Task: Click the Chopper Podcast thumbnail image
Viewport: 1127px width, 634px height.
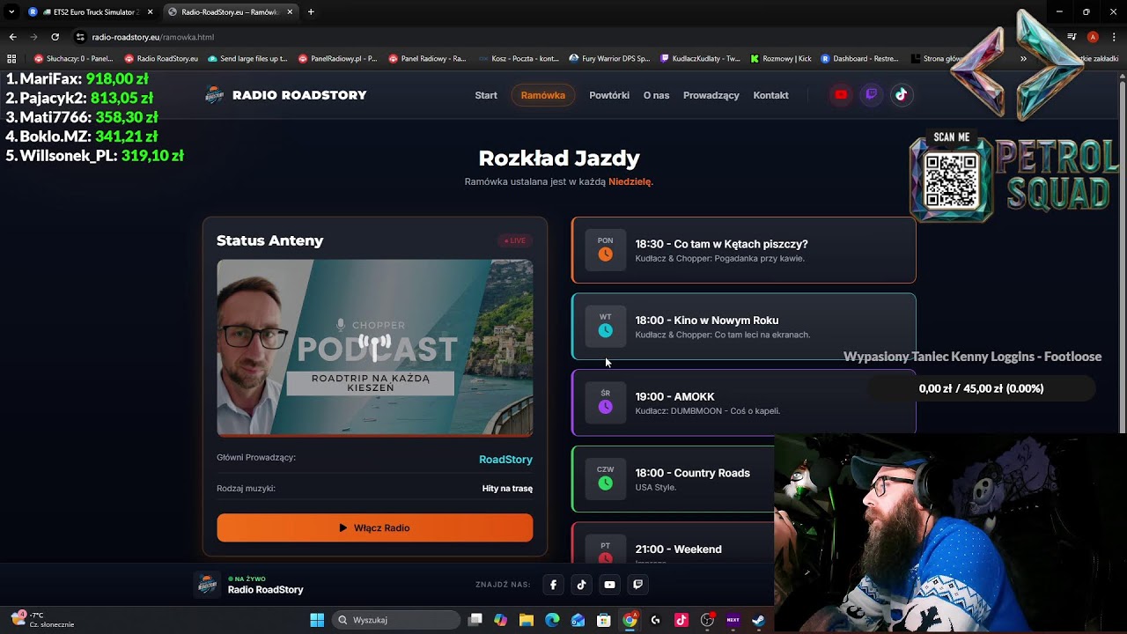Action: (375, 347)
